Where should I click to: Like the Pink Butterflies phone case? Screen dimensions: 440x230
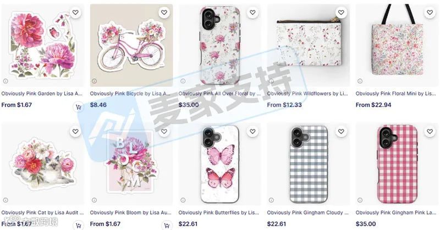pos(252,131)
